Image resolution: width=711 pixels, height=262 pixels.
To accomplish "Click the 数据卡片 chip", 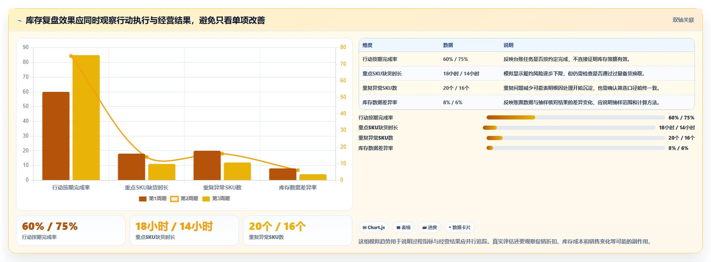I will 459,227.
